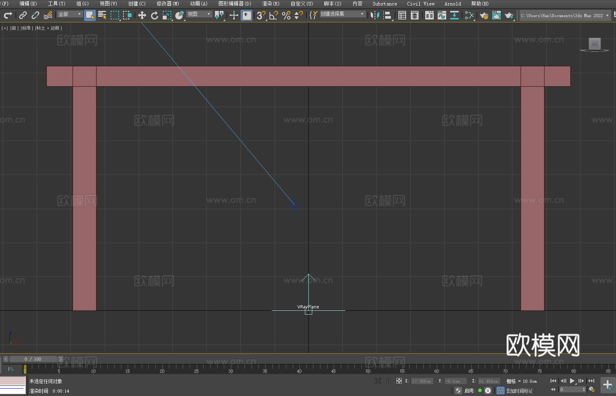Image resolution: width=616 pixels, height=396 pixels.
Task: Open the Substance menu
Action: pos(385,4)
